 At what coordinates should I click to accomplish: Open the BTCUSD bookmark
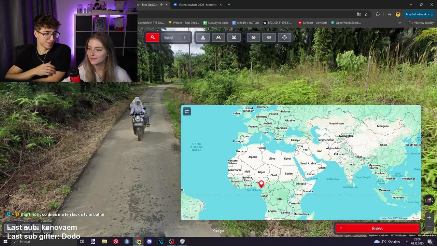coord(277,23)
